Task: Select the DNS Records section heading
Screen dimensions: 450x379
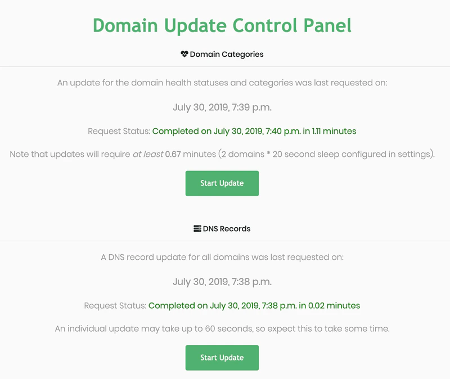Action: [227, 229]
